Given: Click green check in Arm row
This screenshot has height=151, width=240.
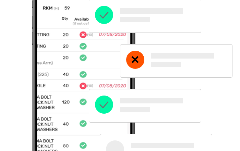Looking at the screenshot, I should [x=83, y=58].
